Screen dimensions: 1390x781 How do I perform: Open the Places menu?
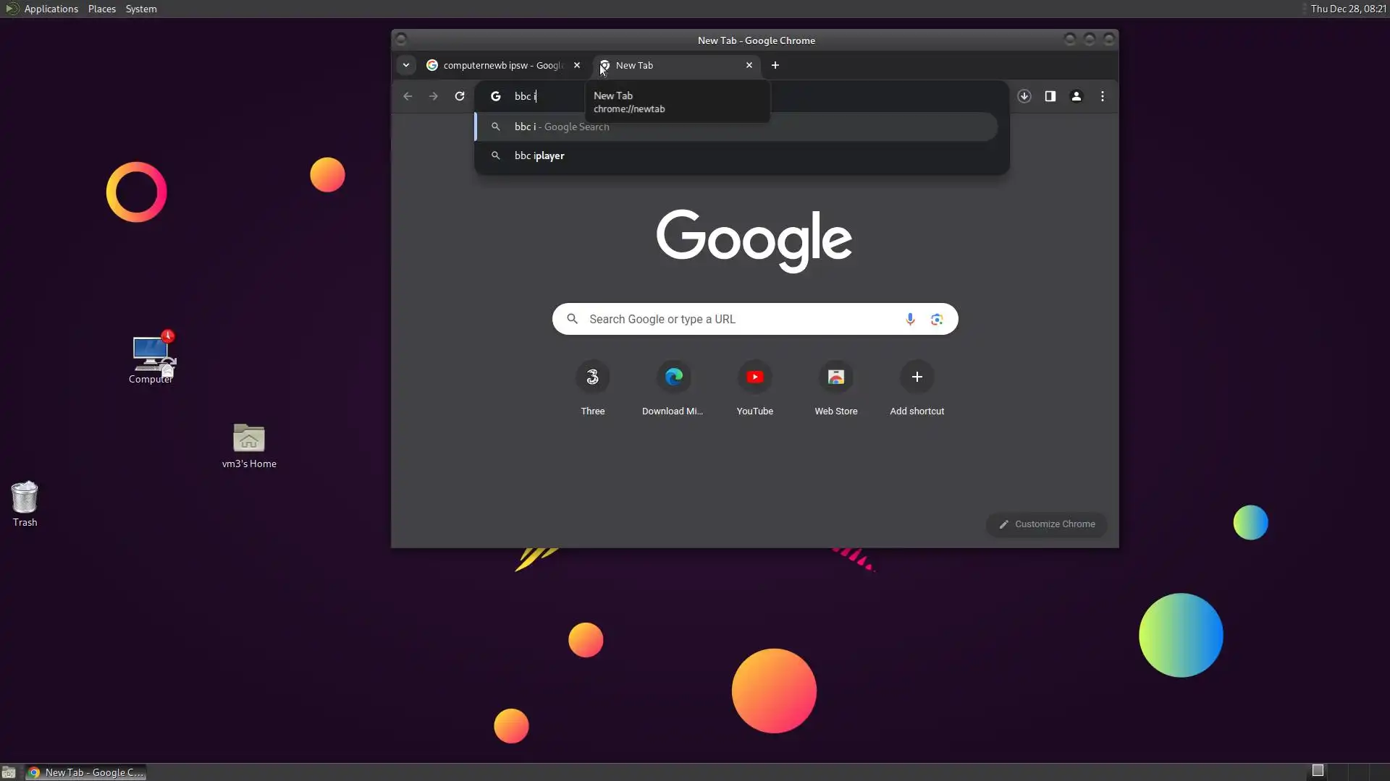(101, 9)
